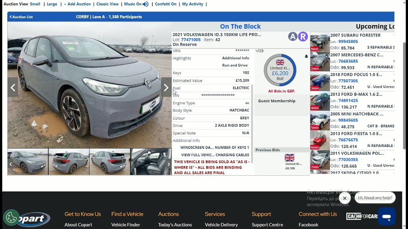The width and height of the screenshot is (408, 229).
Task: Click the 'WINDSCREEN DA...' additional info text
Action: coord(197,148)
